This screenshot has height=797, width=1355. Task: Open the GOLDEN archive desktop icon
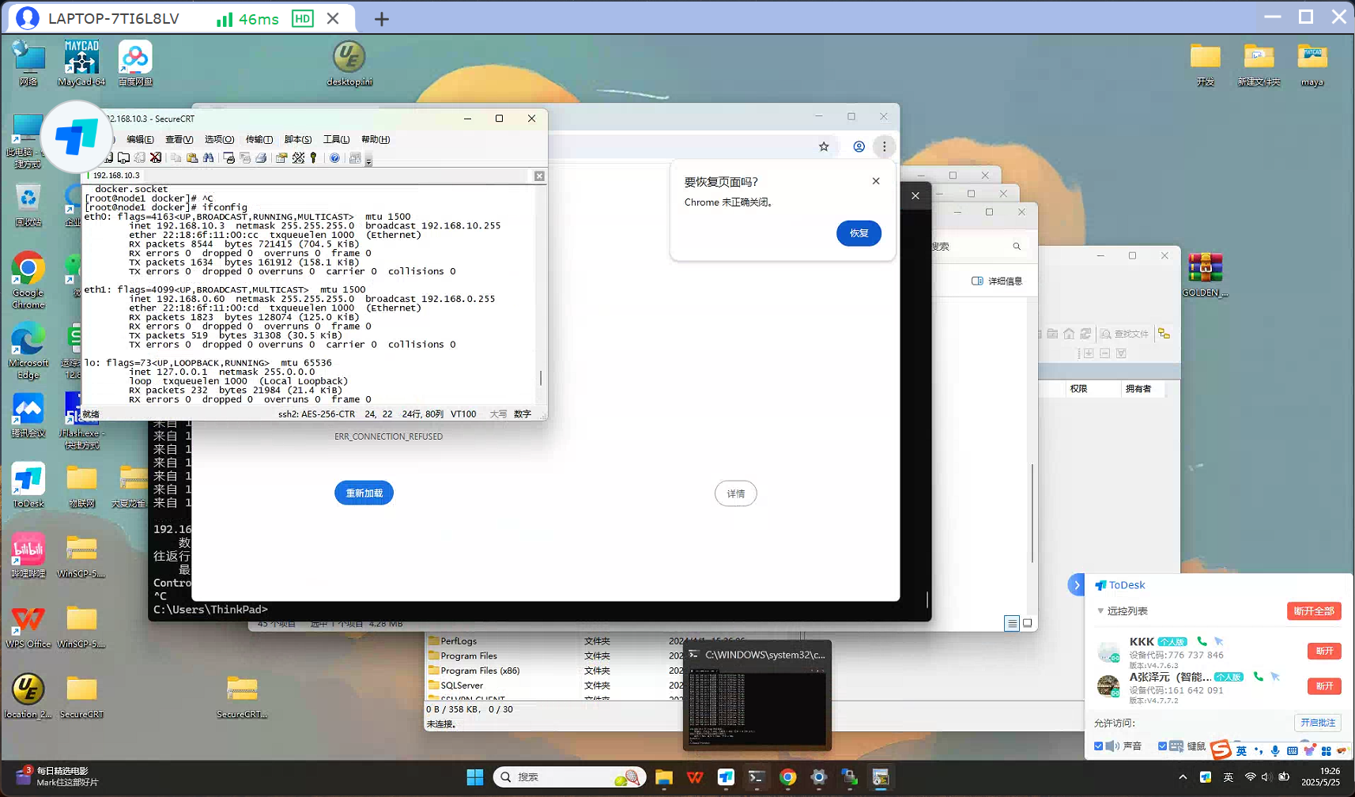pyautogui.click(x=1205, y=274)
